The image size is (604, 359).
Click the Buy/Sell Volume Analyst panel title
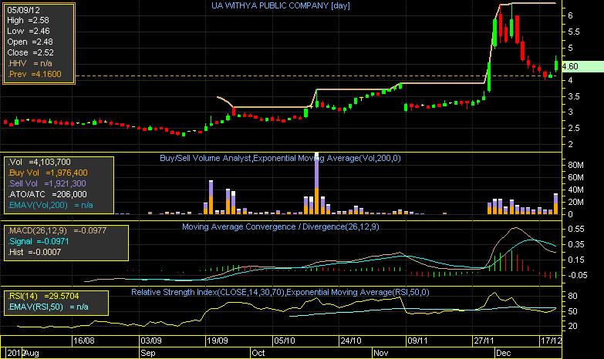pos(280,158)
